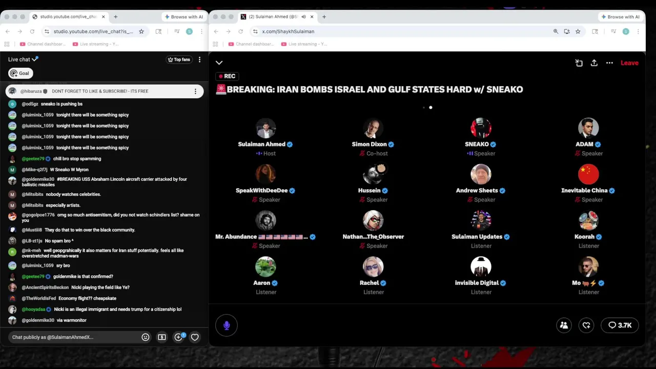656x369 pixels.
Task: Click Browse with AI in X window
Action: (621, 17)
